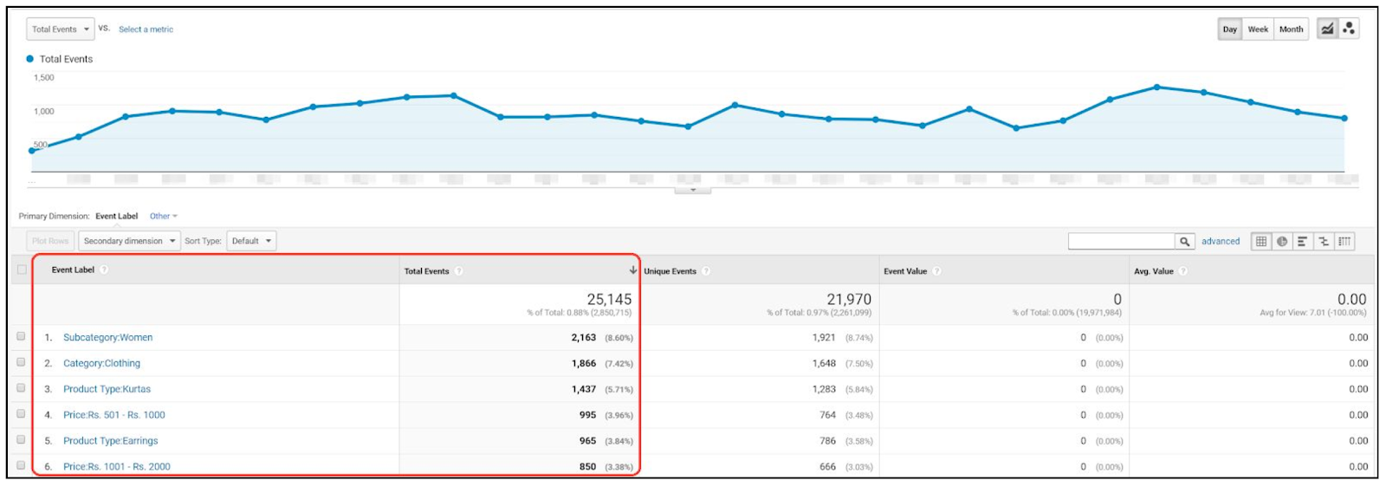Click the Total Events chart legend
The width and height of the screenshot is (1386, 487).
click(x=59, y=59)
